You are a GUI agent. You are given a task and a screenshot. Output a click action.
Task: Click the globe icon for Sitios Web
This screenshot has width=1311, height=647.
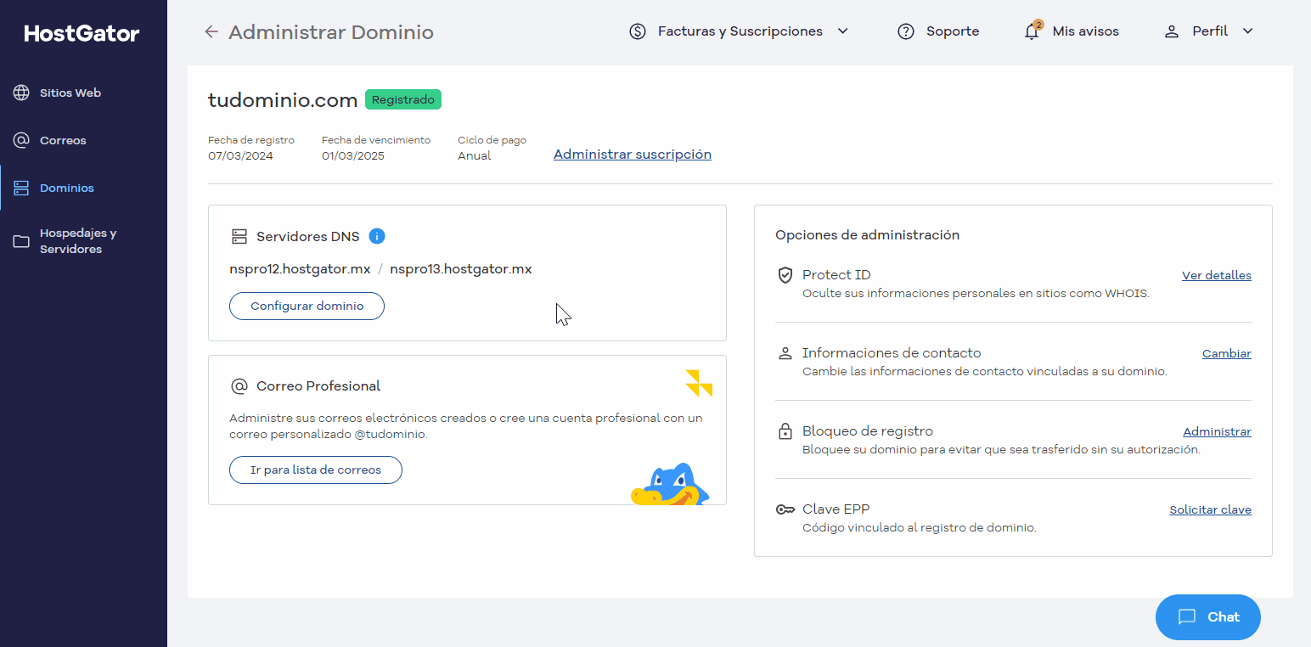click(21, 93)
